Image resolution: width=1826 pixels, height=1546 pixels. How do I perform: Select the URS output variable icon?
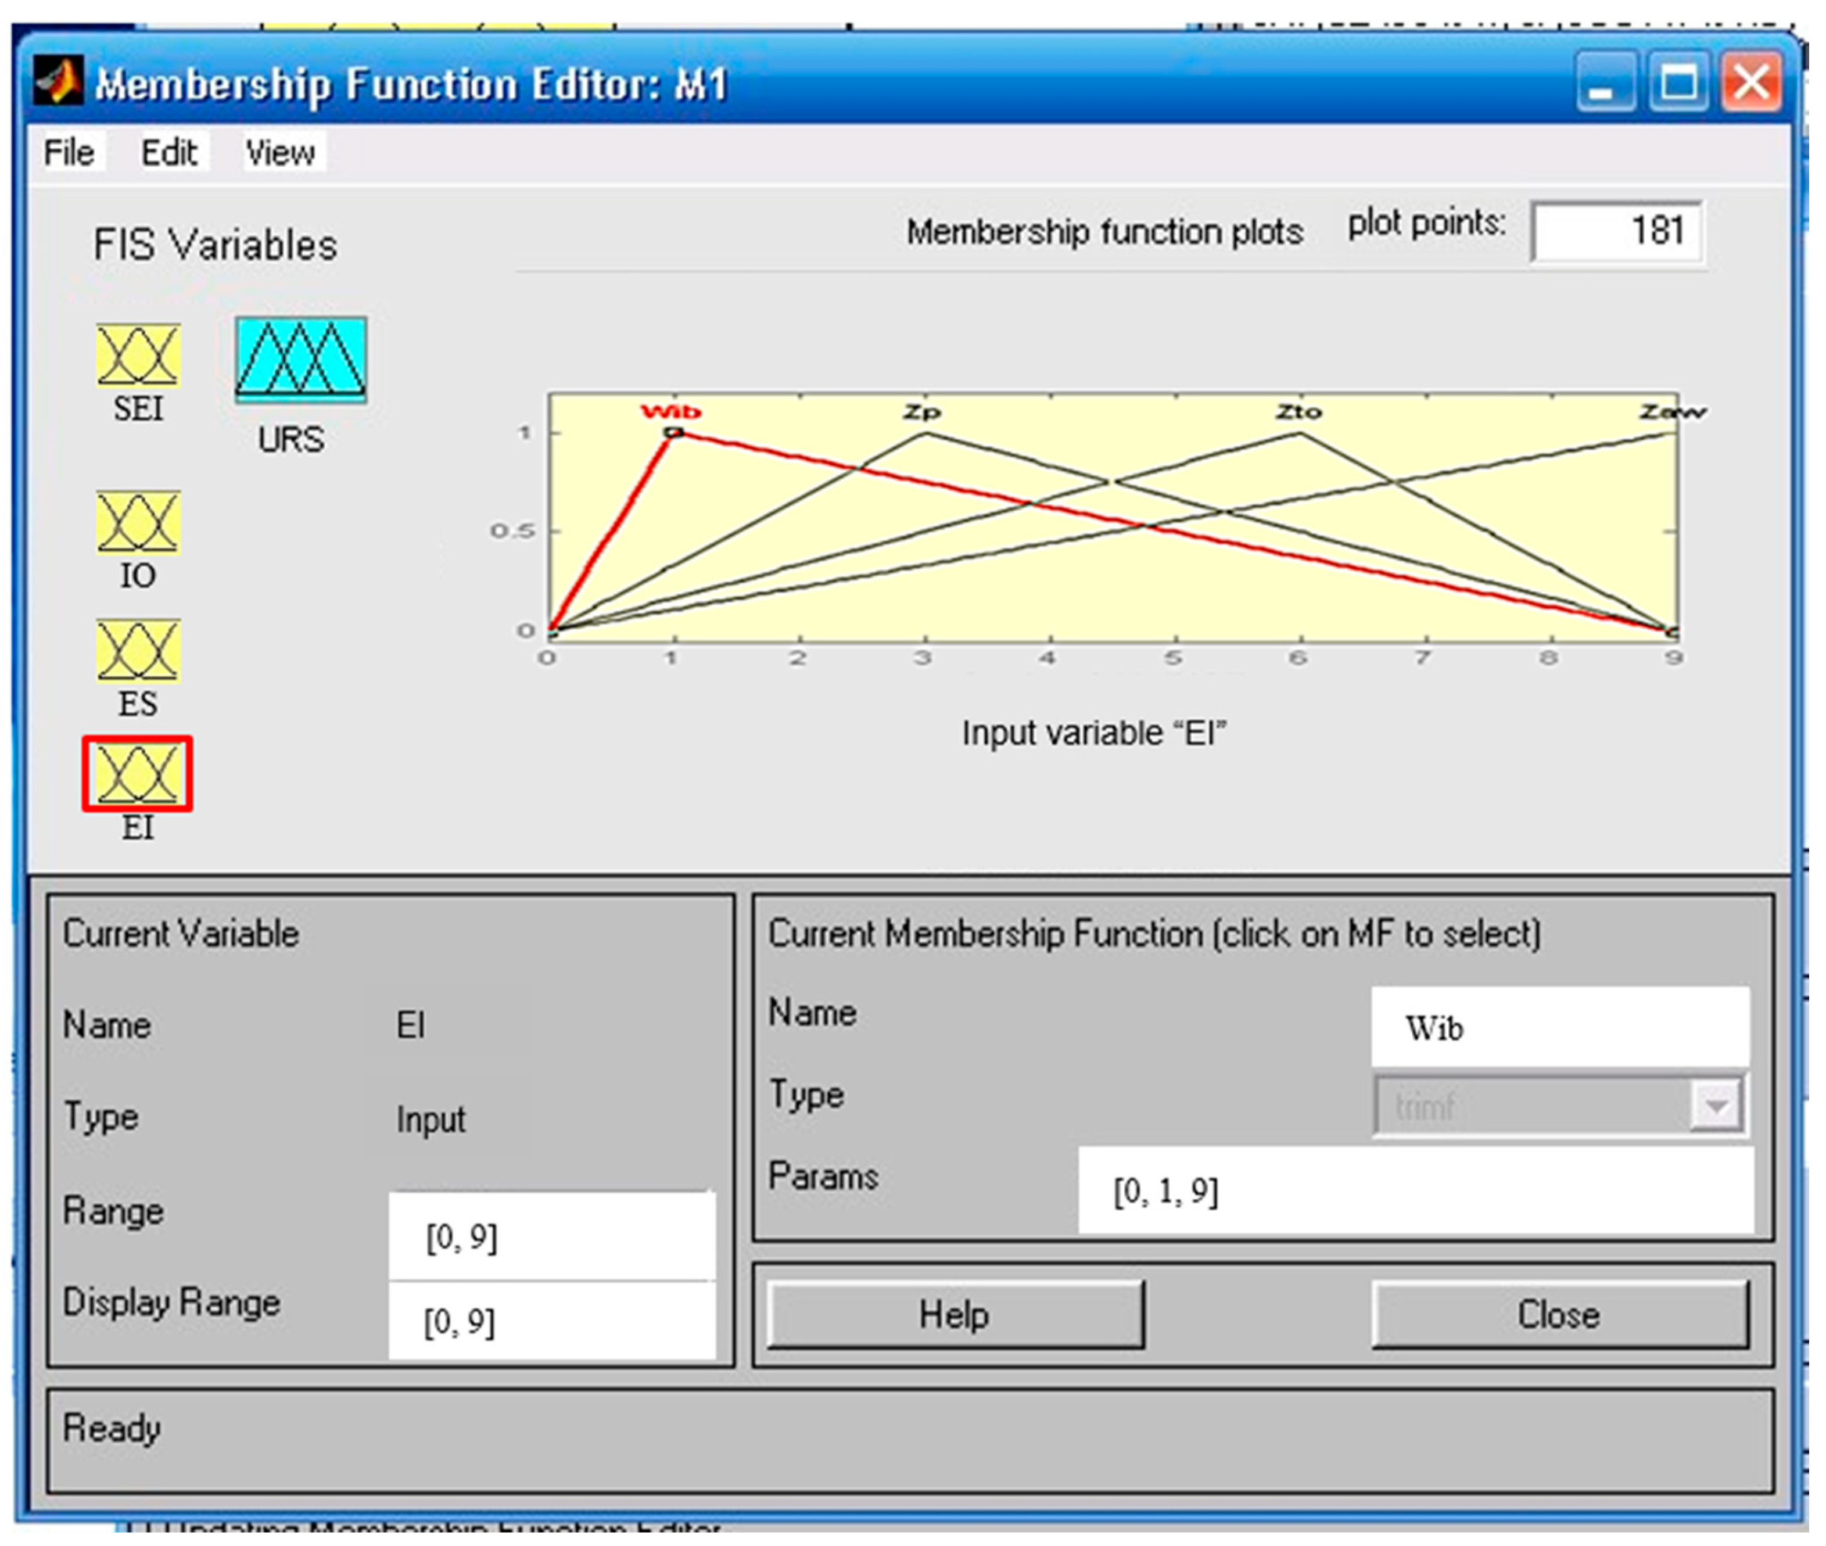300,359
